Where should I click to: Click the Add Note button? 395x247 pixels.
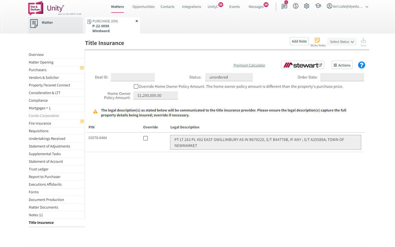pyautogui.click(x=299, y=41)
